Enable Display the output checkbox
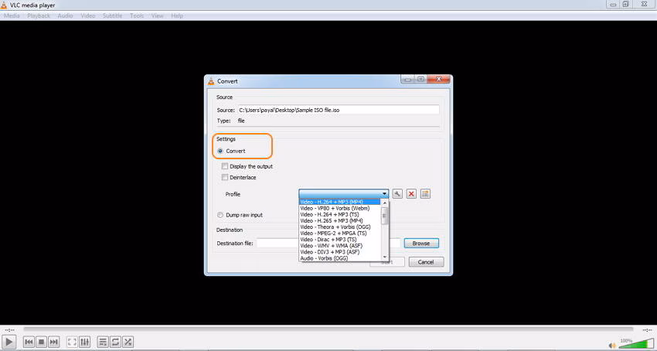Screen dimensions: 657x351 [225, 166]
